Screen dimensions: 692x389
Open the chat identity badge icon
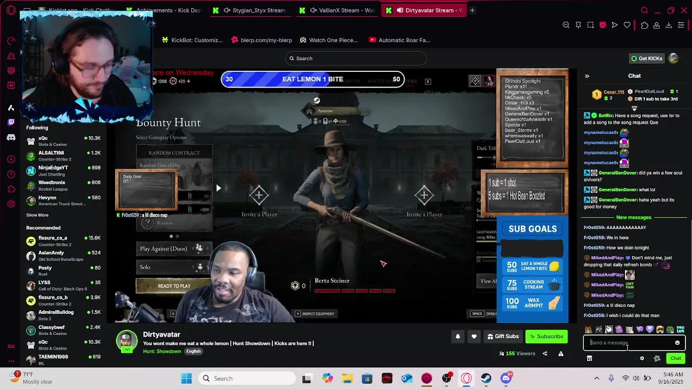tap(657, 358)
